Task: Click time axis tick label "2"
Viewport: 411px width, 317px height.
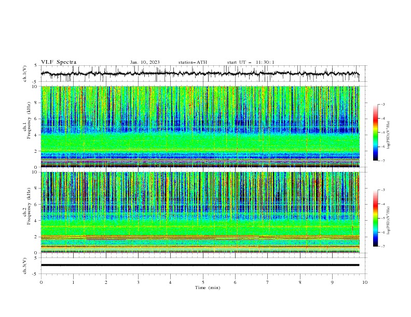Action: tap(106, 282)
